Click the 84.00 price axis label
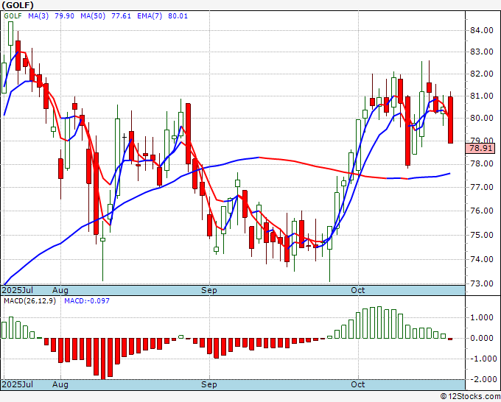501x402 pixels. 482,30
